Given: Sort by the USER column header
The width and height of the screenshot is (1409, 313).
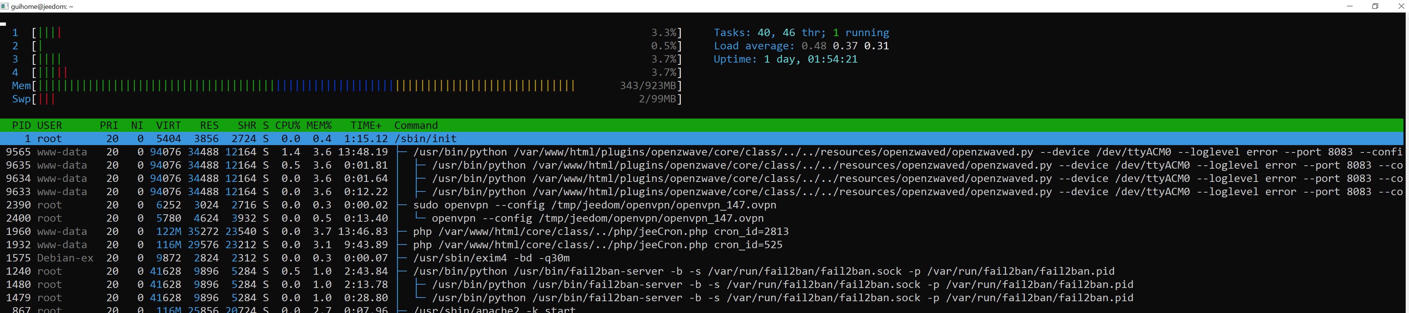Looking at the screenshot, I should [x=49, y=125].
